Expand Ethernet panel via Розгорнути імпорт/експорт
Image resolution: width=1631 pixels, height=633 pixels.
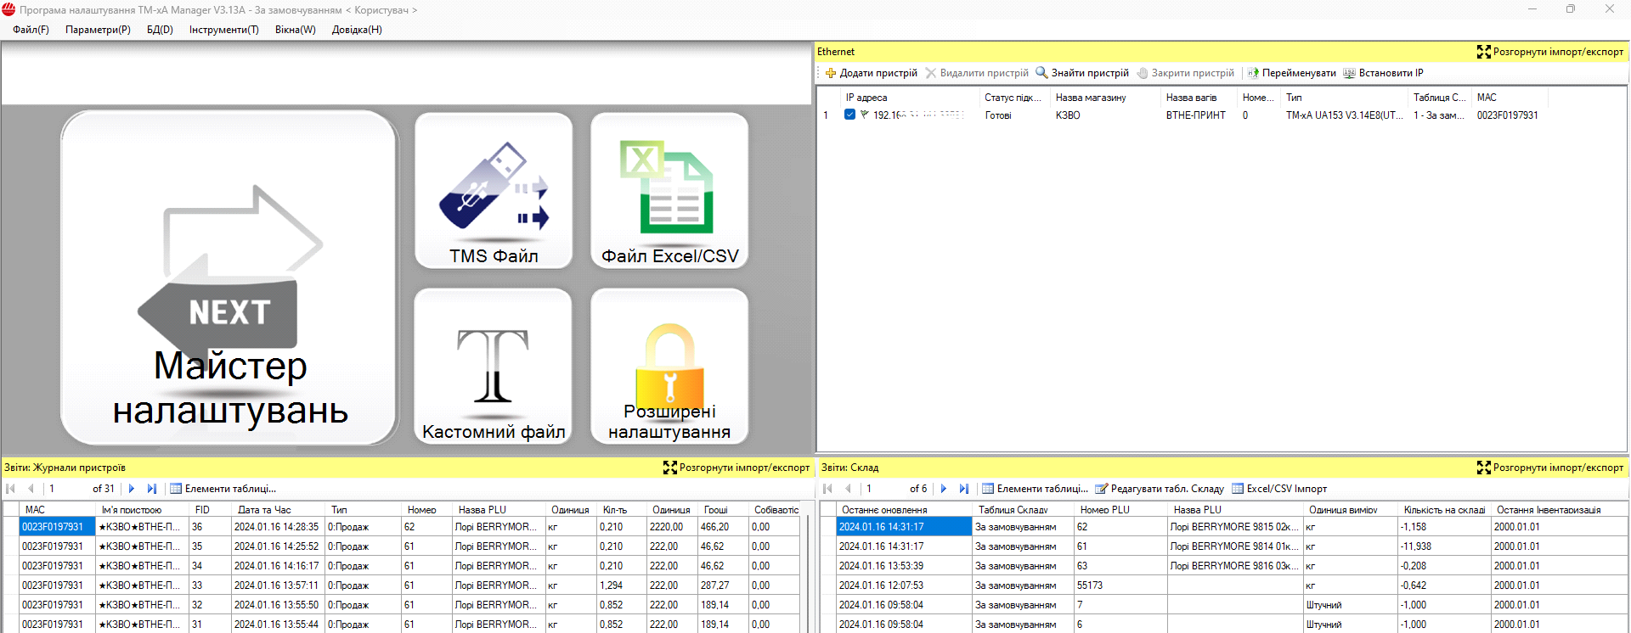pyautogui.click(x=1550, y=52)
